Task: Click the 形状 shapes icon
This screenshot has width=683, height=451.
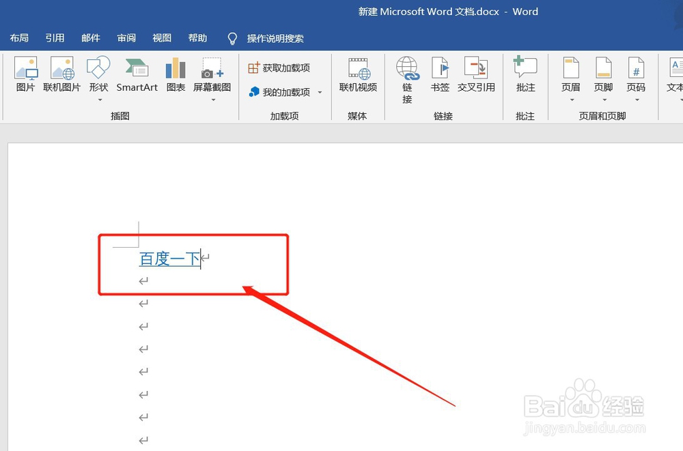Action: pyautogui.click(x=98, y=68)
